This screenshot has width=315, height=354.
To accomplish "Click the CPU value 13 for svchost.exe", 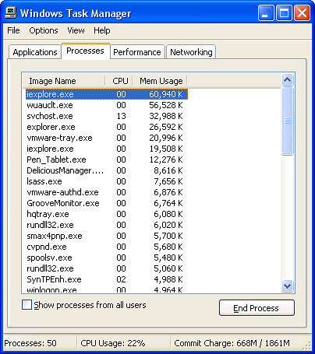I will tap(121, 116).
